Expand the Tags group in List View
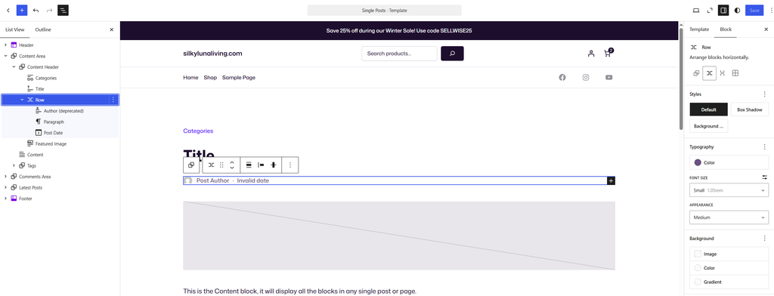The width and height of the screenshot is (774, 296). 14,166
